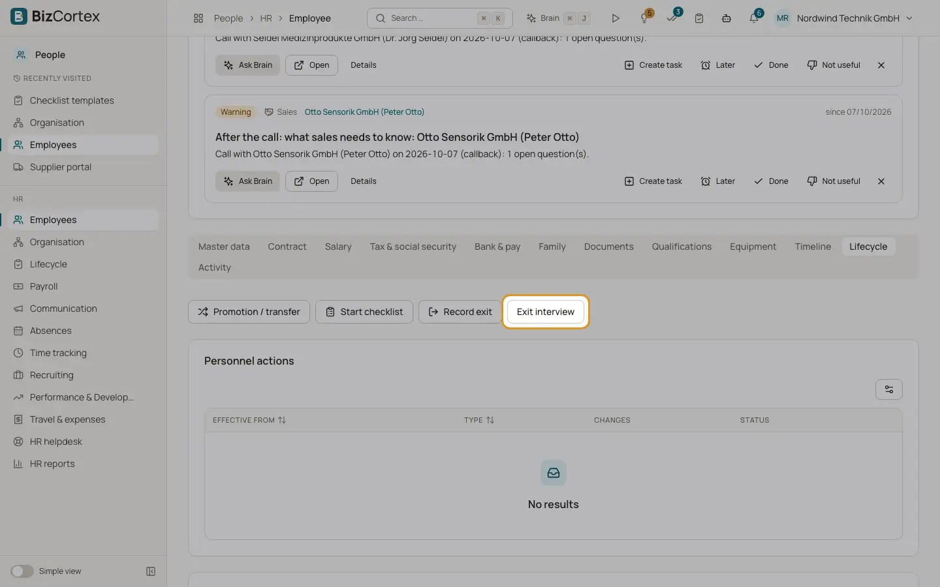Open the notifications bell with badge 6
940x587 pixels.
click(x=754, y=18)
